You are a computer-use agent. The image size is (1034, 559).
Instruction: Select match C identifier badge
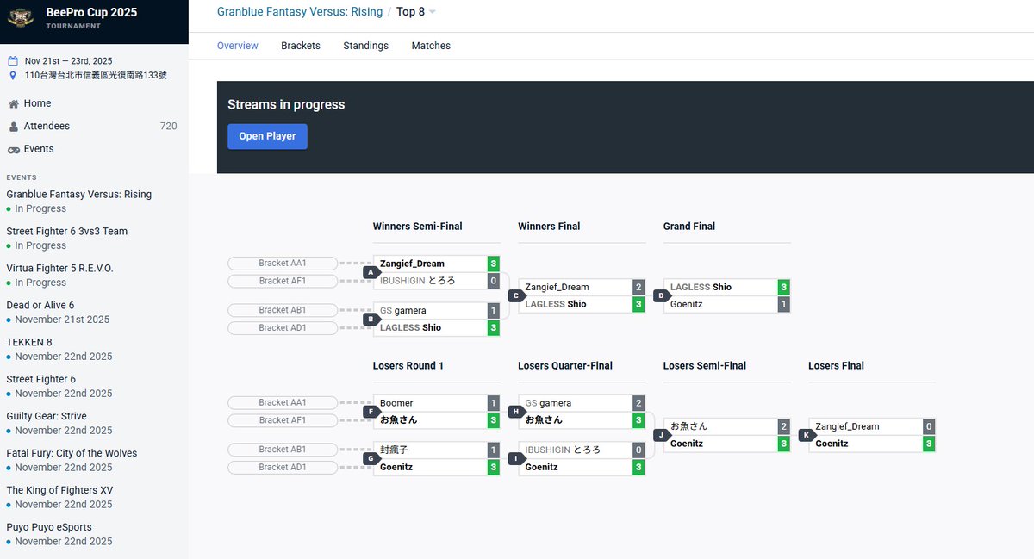(x=516, y=295)
